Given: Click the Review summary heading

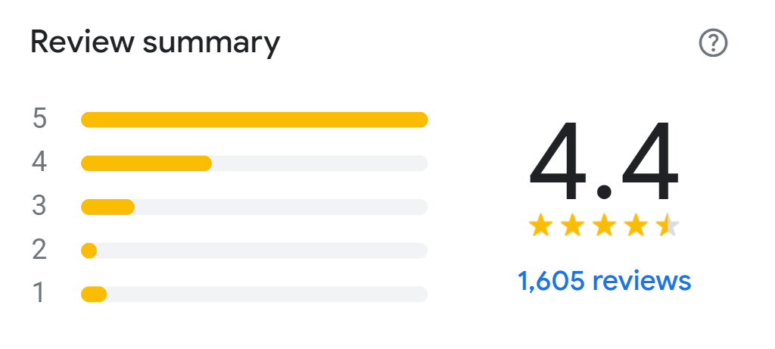Looking at the screenshot, I should [155, 43].
